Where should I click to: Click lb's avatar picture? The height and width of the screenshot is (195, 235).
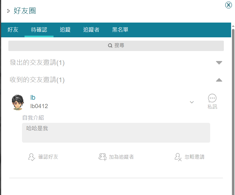(x=18, y=102)
